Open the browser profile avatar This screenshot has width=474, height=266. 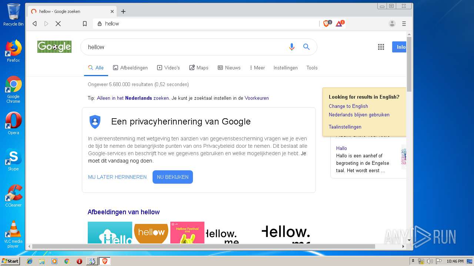[x=392, y=24]
